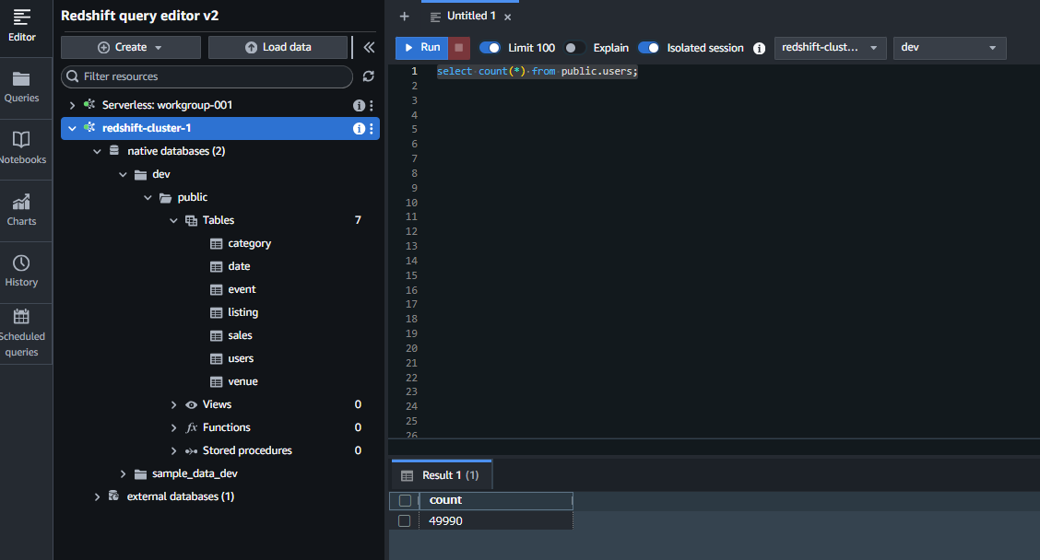Expand the Functions node
Screen dimensions: 1040x560
coord(173,428)
